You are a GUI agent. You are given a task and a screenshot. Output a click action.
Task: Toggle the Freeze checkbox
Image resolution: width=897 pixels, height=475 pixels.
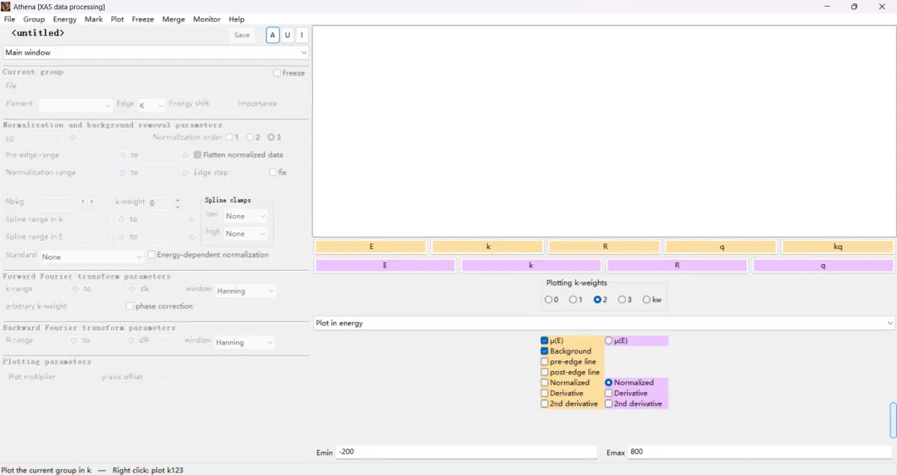click(277, 73)
